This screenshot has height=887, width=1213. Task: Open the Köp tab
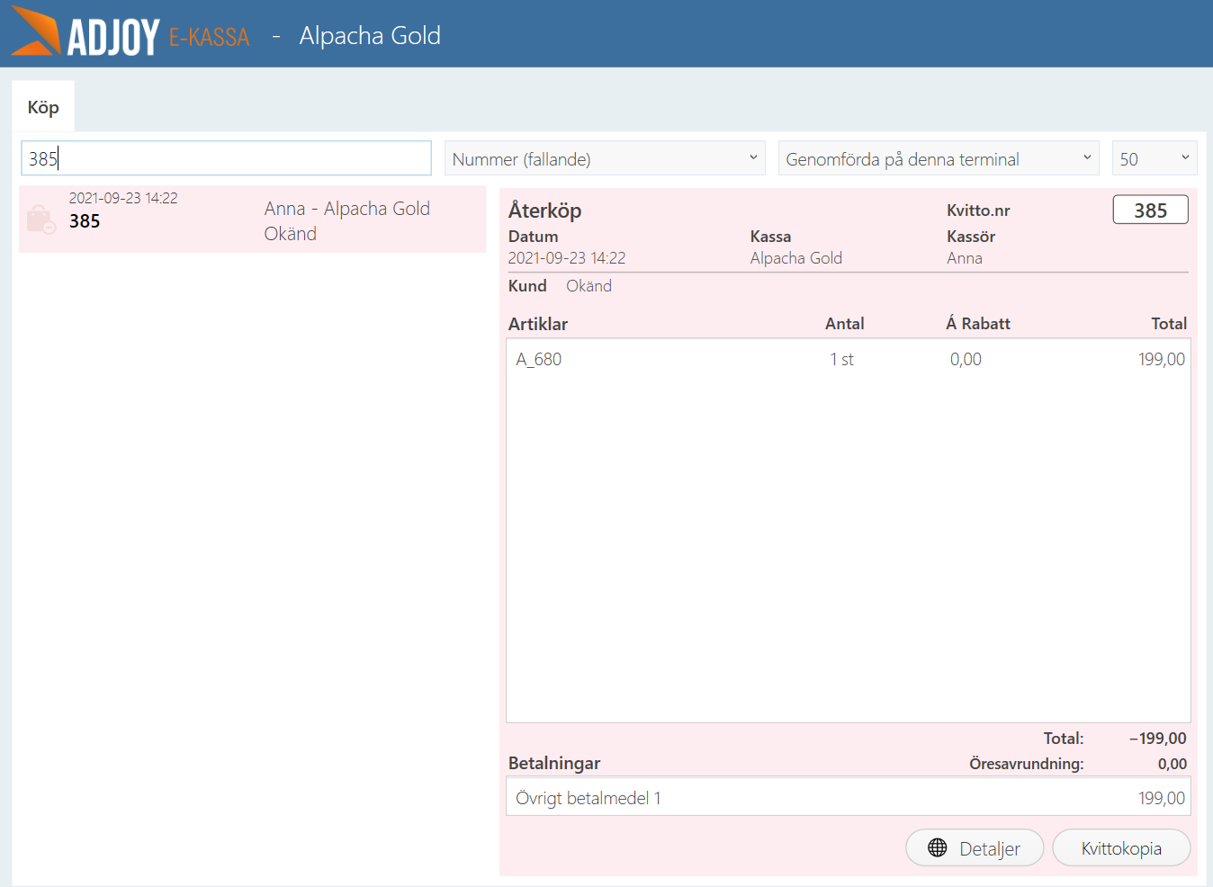tap(43, 107)
